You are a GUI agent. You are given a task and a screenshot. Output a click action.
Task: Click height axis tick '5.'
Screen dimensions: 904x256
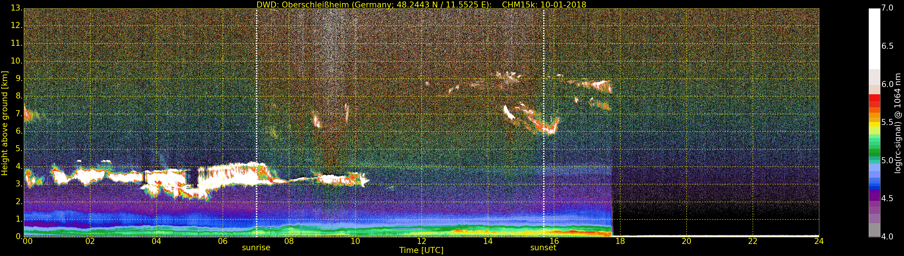(x=19, y=148)
